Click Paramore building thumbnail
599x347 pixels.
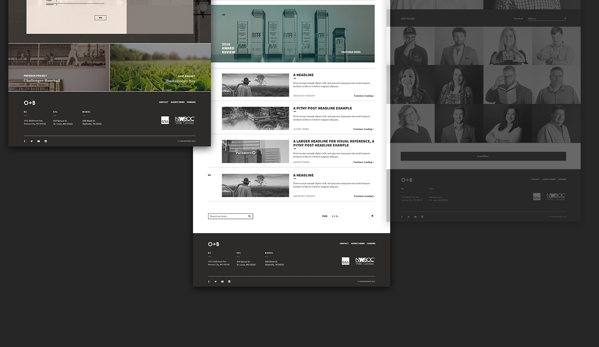point(255,151)
